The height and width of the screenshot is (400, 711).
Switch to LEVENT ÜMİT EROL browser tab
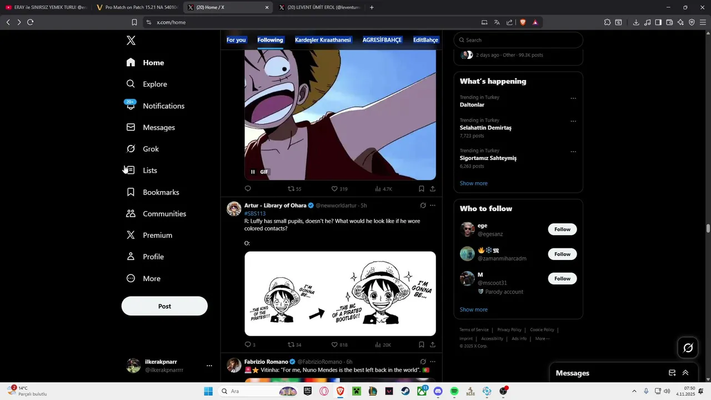click(319, 7)
